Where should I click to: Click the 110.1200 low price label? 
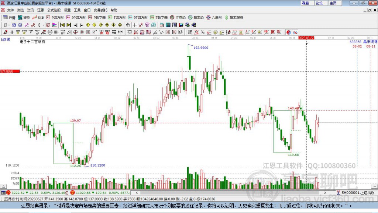point(97,165)
